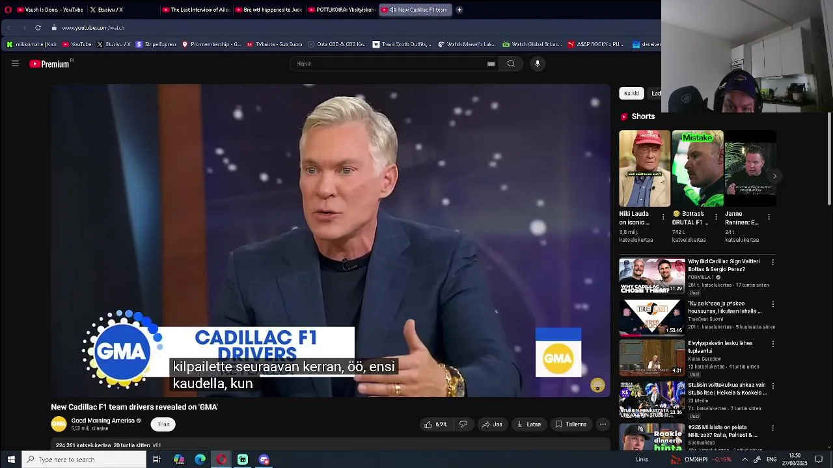The height and width of the screenshot is (468, 833).
Task: Open ENG language indicator in tray
Action: [x=772, y=460]
